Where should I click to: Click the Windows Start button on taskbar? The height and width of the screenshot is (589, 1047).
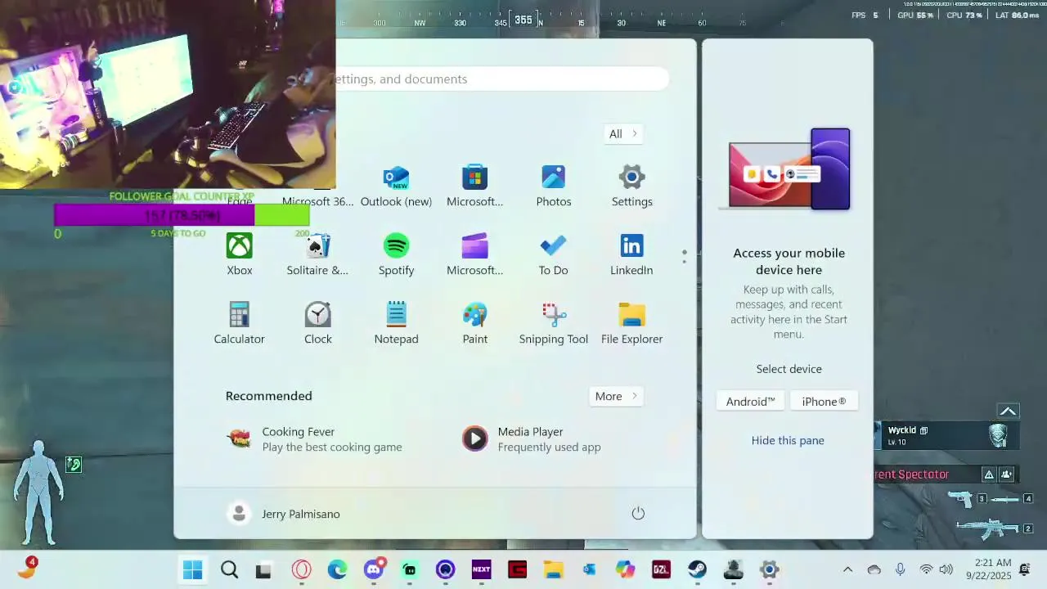(193, 570)
